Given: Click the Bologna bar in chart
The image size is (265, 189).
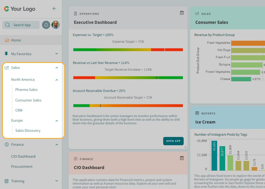Looking at the screenshot, I should click(x=247, y=65).
